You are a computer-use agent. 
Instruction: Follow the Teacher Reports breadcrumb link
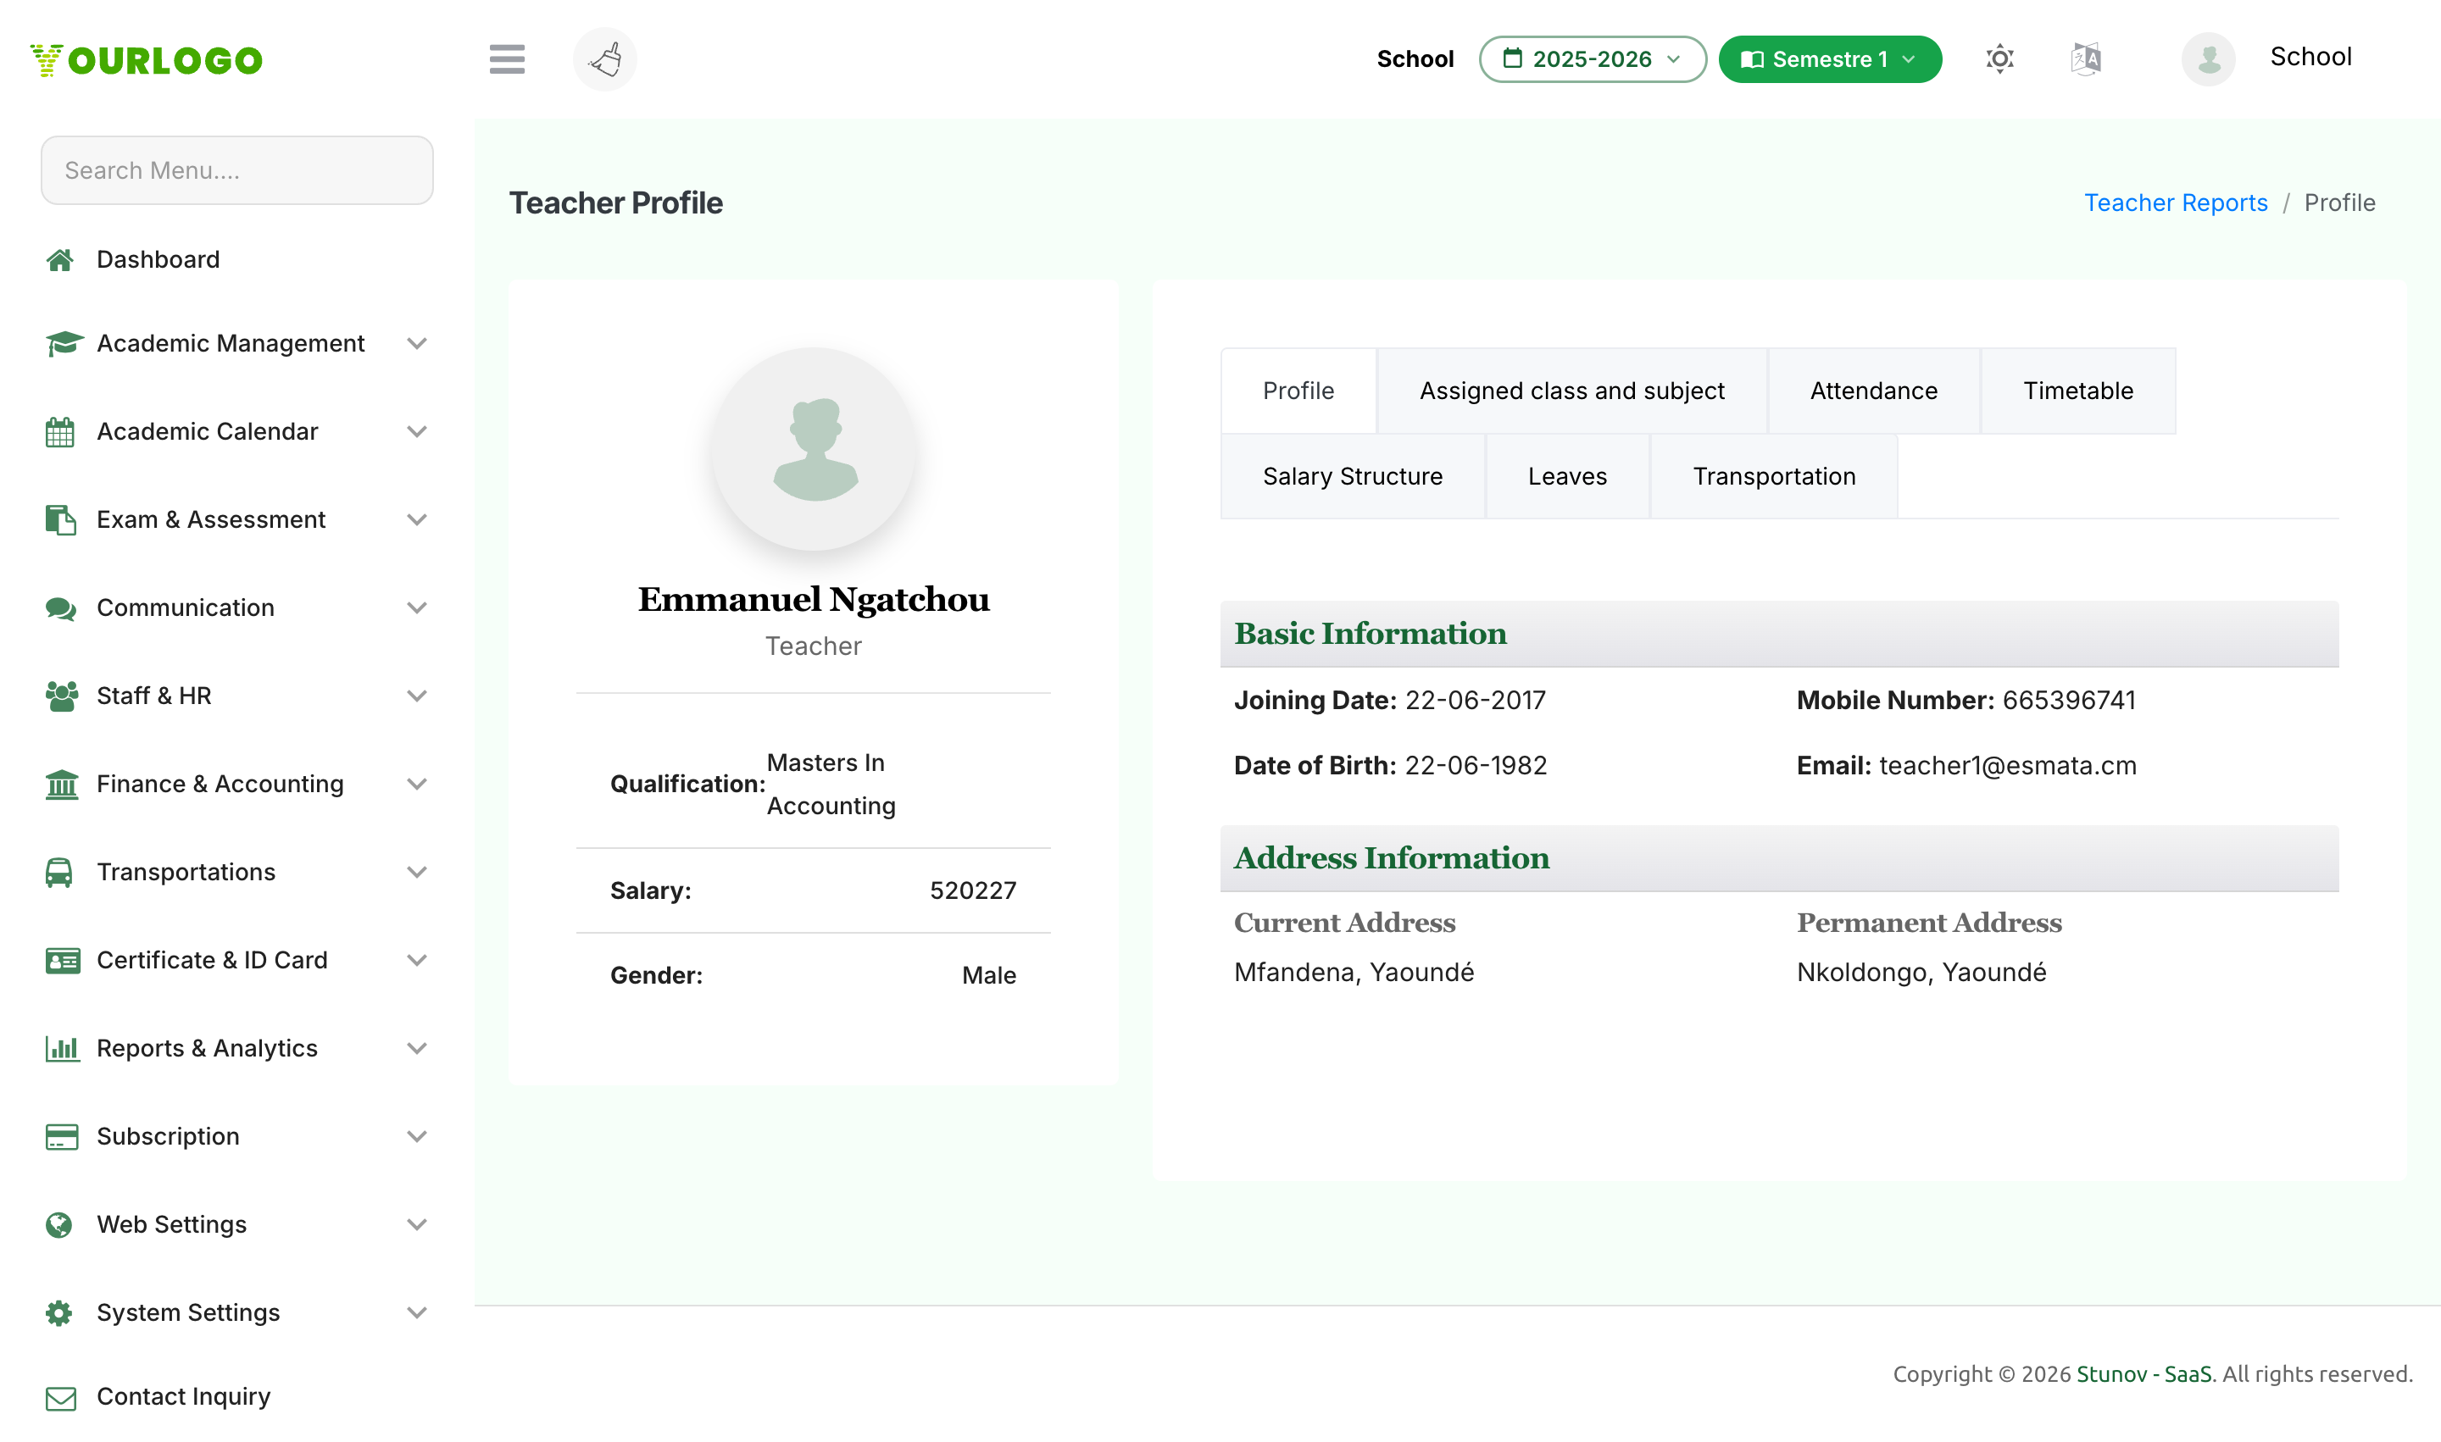[2175, 203]
